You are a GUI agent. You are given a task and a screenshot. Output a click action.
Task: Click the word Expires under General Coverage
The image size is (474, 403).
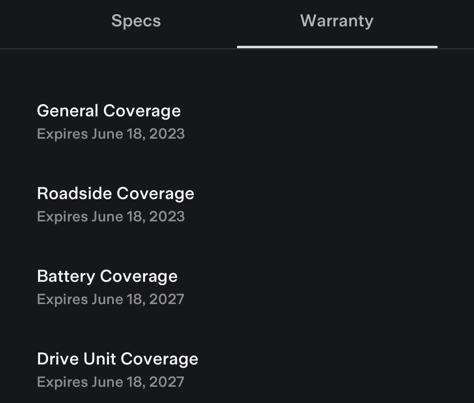[x=62, y=134]
